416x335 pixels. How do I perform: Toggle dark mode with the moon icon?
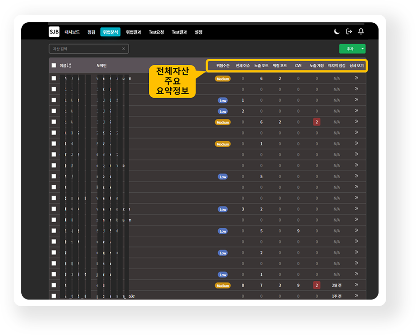[x=337, y=31]
